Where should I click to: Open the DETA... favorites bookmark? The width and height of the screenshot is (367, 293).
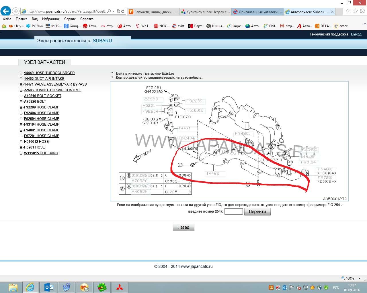[x=323, y=26]
